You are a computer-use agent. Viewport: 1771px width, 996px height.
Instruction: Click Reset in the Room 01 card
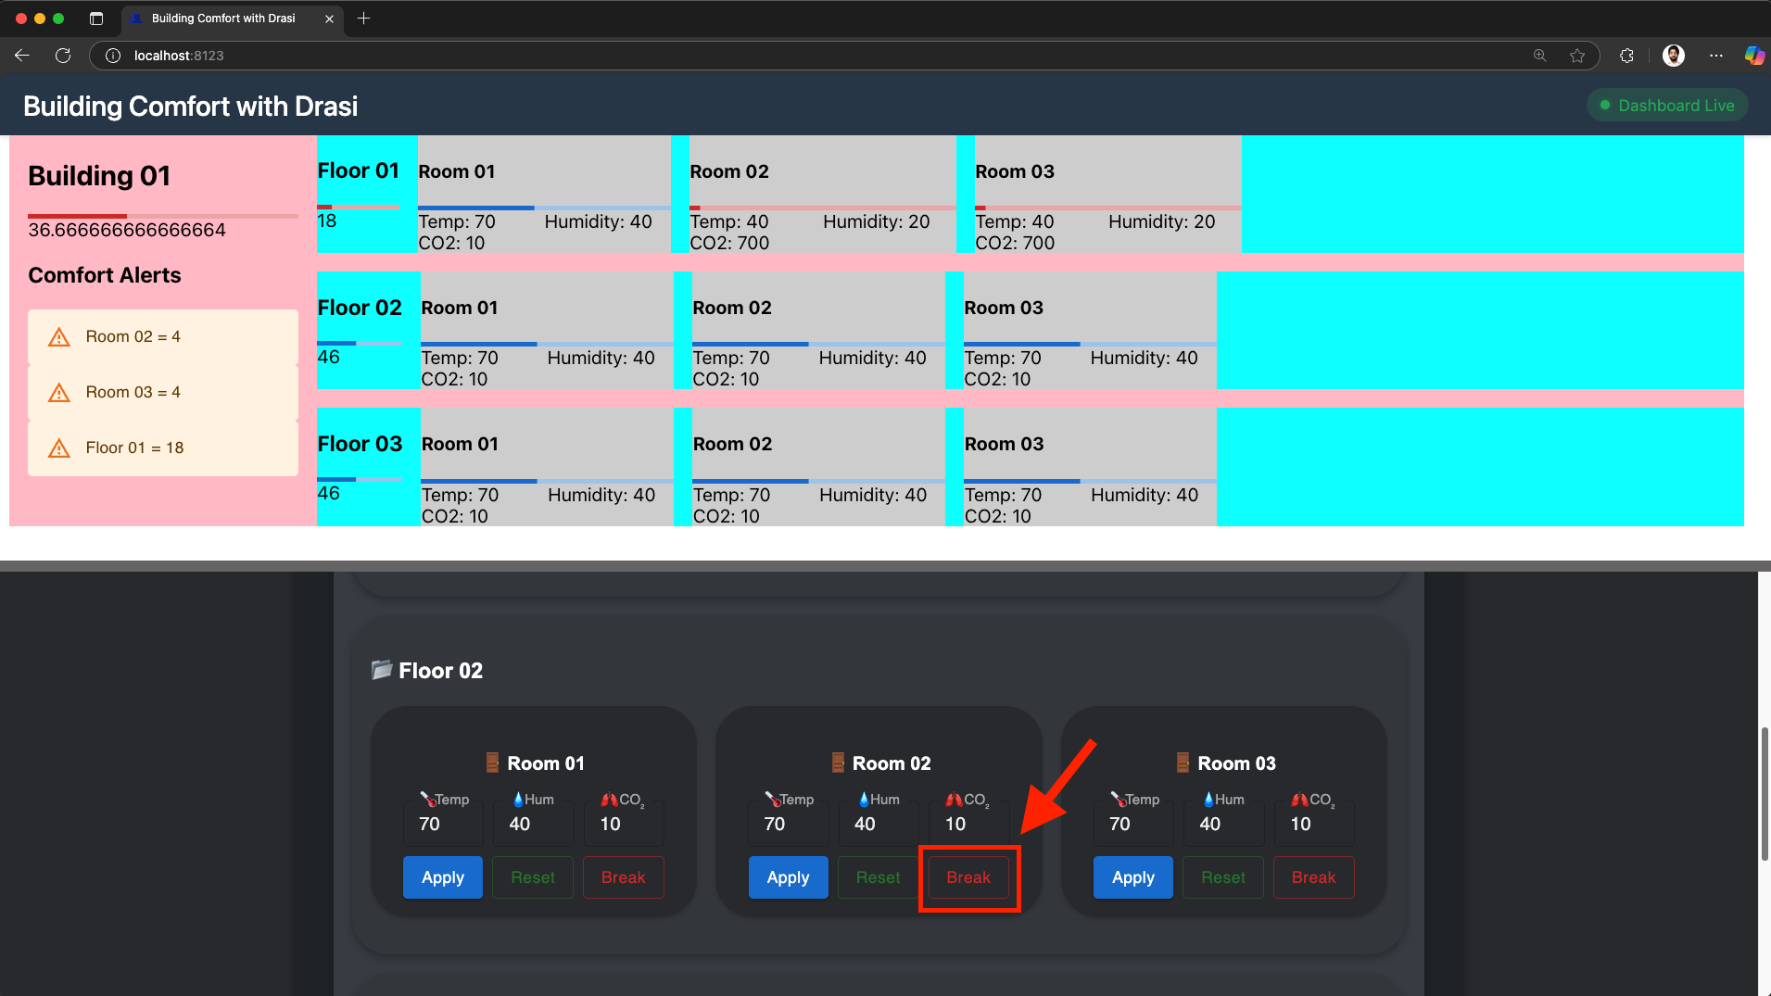532,877
